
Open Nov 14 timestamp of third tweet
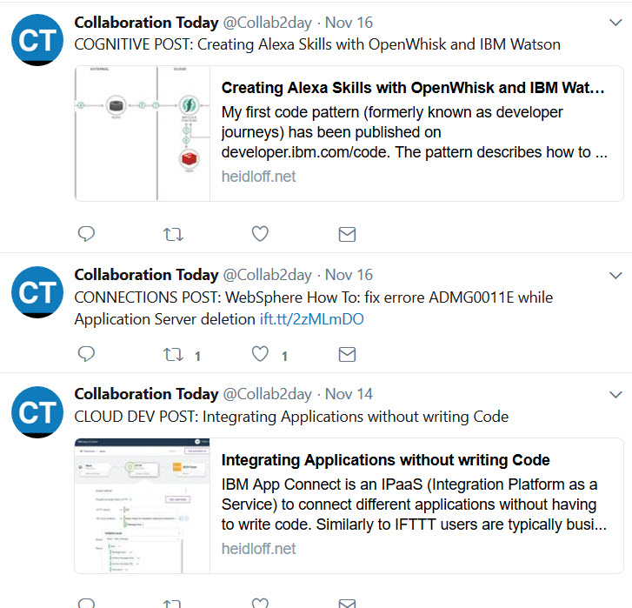coord(349,394)
